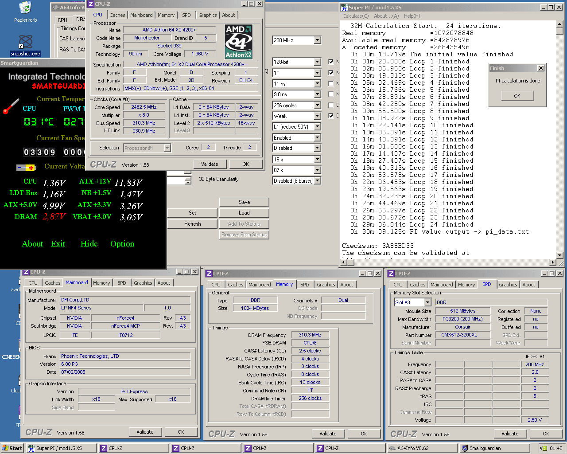This screenshot has width=567, height=454.
Task: Click the Refresh button in A64Info
Action: (192, 224)
